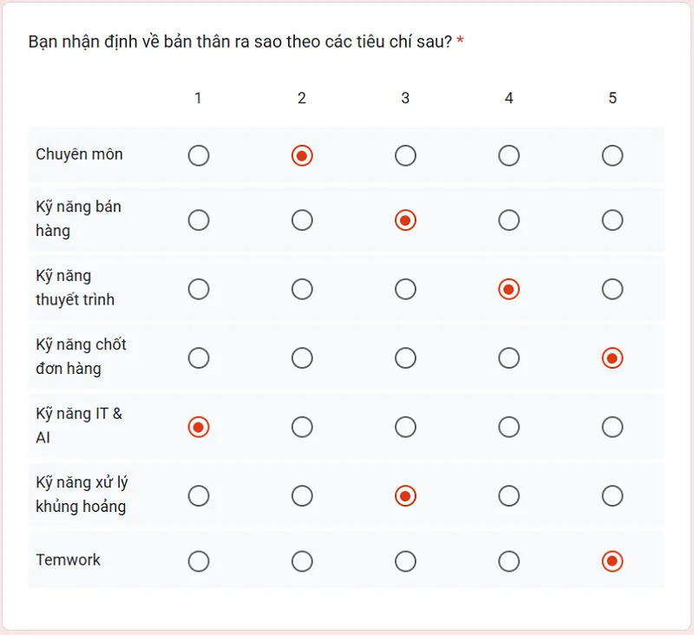Select rating 1 for Chuyên môn
Viewport: 694px width, 635px height.
click(199, 155)
